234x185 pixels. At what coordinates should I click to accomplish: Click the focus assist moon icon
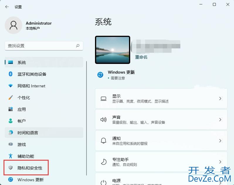104,162
